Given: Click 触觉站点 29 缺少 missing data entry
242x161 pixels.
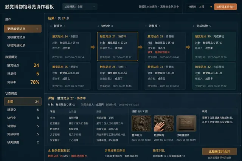Looking at the screenshot, I should click(67, 156).
